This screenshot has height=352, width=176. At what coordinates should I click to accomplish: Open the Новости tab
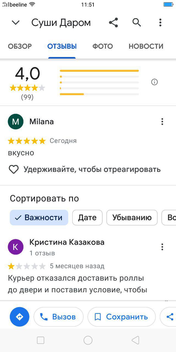tap(146, 46)
